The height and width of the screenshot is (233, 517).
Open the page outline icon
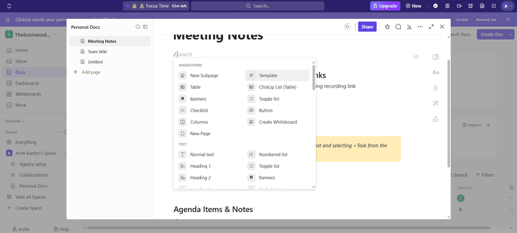pyautogui.click(x=417, y=57)
